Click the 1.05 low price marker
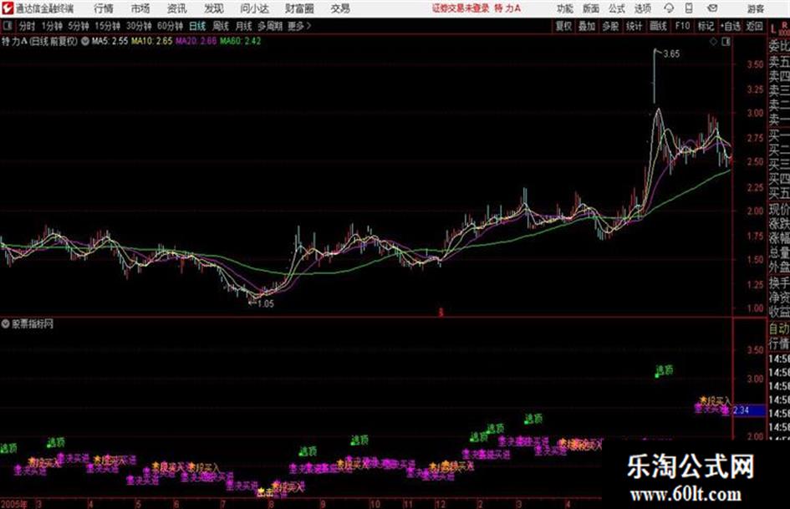 (266, 304)
